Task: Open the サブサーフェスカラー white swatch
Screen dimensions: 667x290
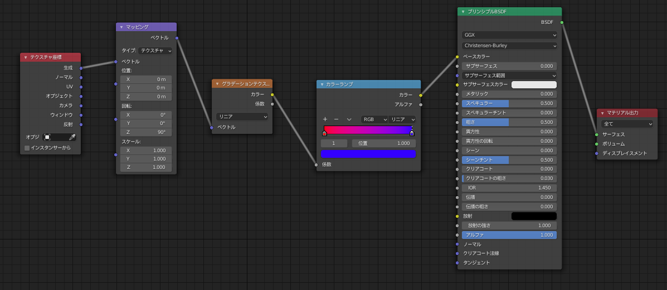Action: click(x=534, y=85)
